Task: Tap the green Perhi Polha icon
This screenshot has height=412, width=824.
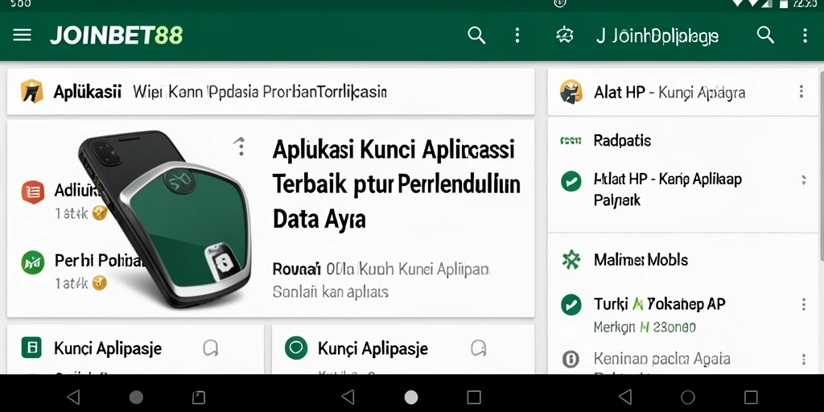Action: click(x=32, y=262)
